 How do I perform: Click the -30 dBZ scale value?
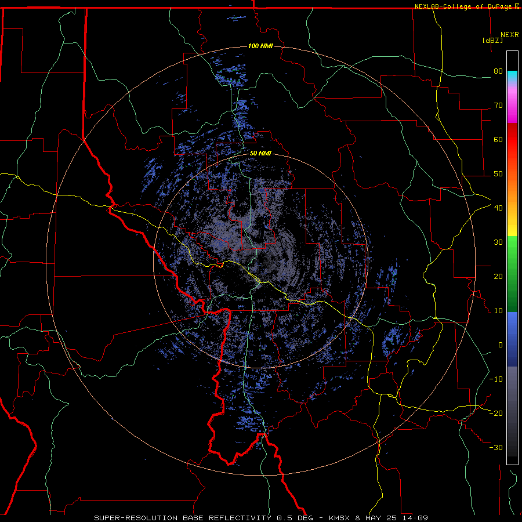click(x=496, y=447)
